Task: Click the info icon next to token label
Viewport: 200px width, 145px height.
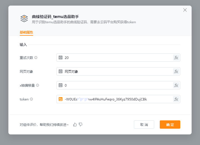Action: coord(31,99)
